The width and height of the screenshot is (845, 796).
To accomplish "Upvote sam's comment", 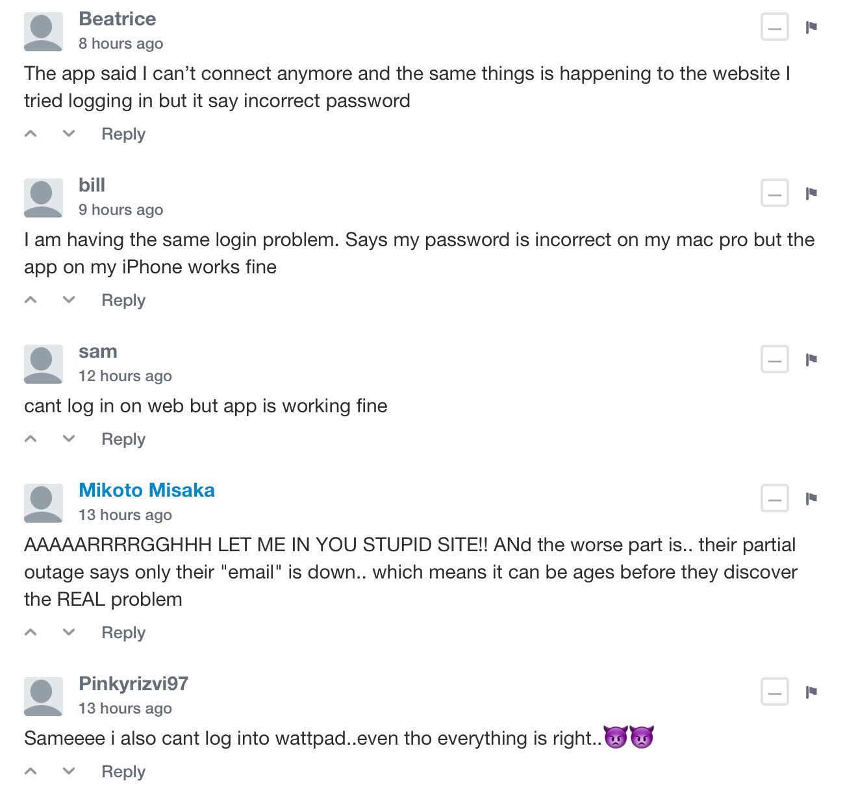I will 31,439.
